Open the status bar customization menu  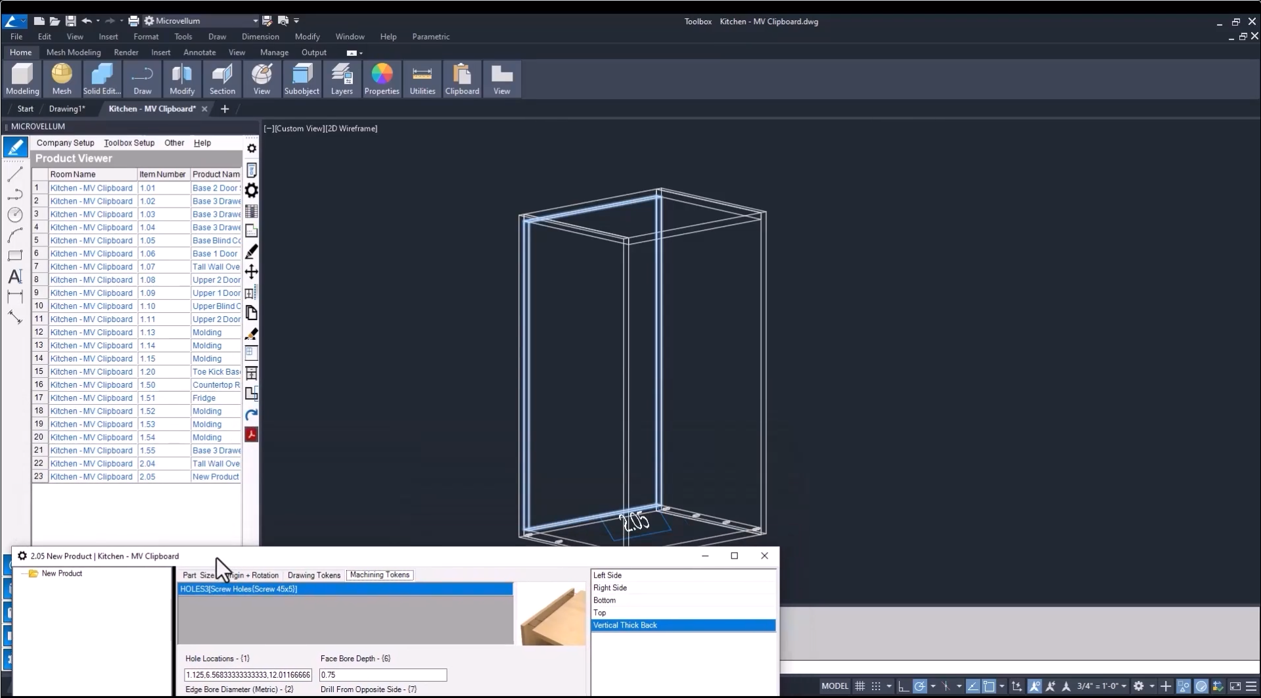pos(1251,686)
